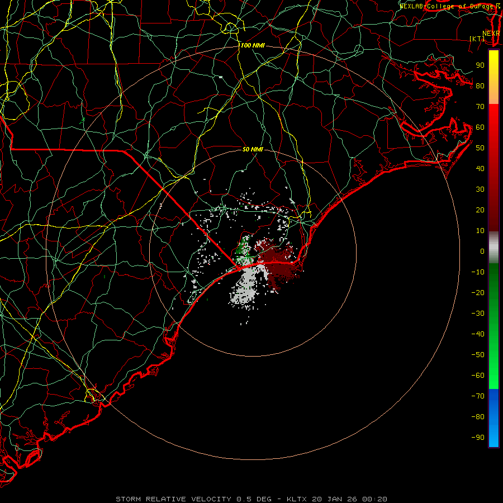Click the 50 NMI range ring label

pyautogui.click(x=253, y=149)
